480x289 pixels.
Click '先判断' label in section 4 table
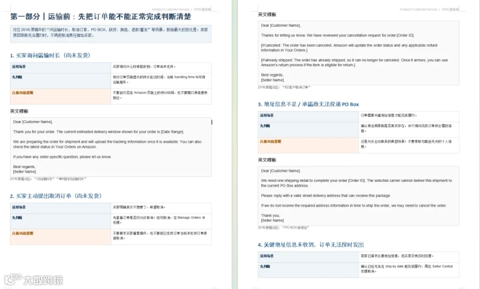265,267
